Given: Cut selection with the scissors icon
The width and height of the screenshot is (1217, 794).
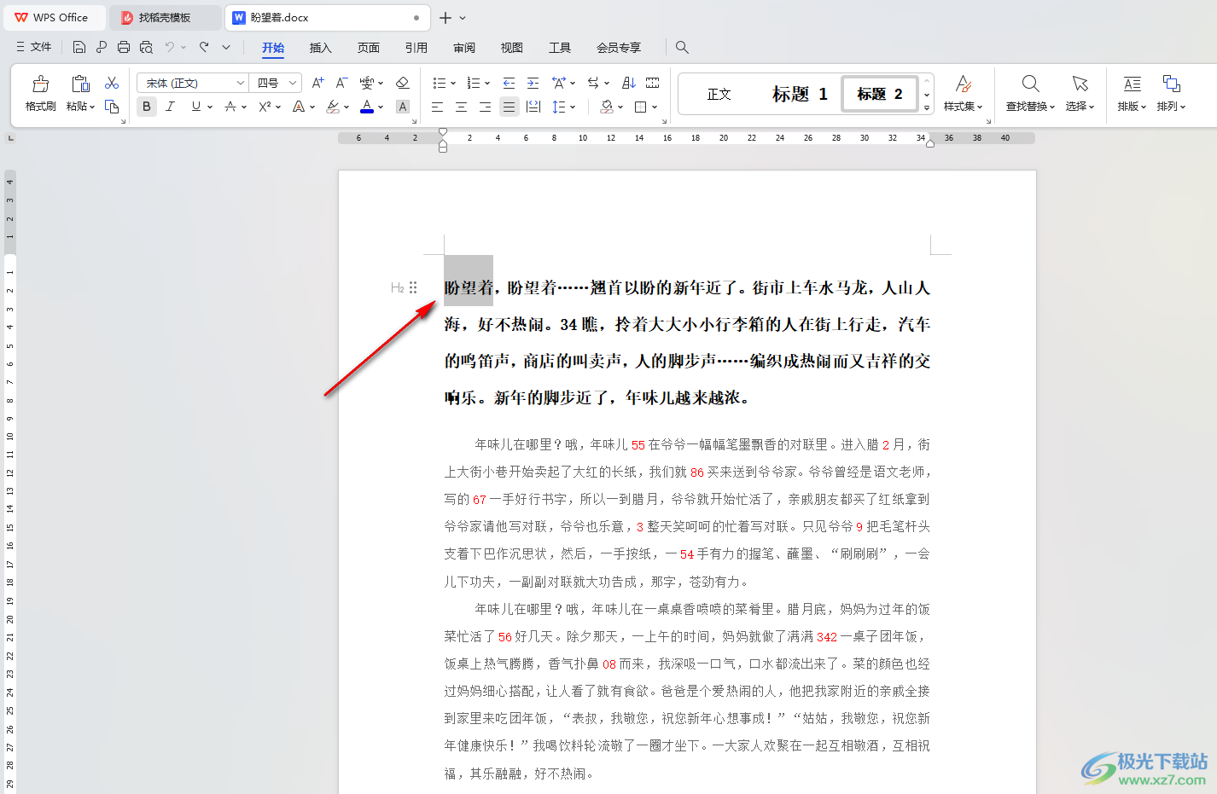Looking at the screenshot, I should pos(112,83).
